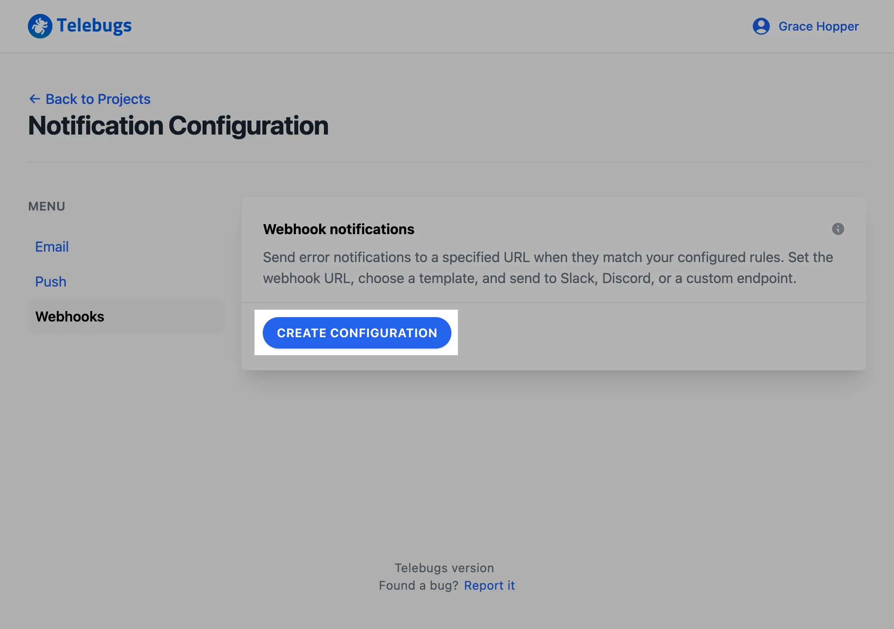Select the Webhooks menu item
This screenshot has height=629, width=894.
[x=126, y=317]
